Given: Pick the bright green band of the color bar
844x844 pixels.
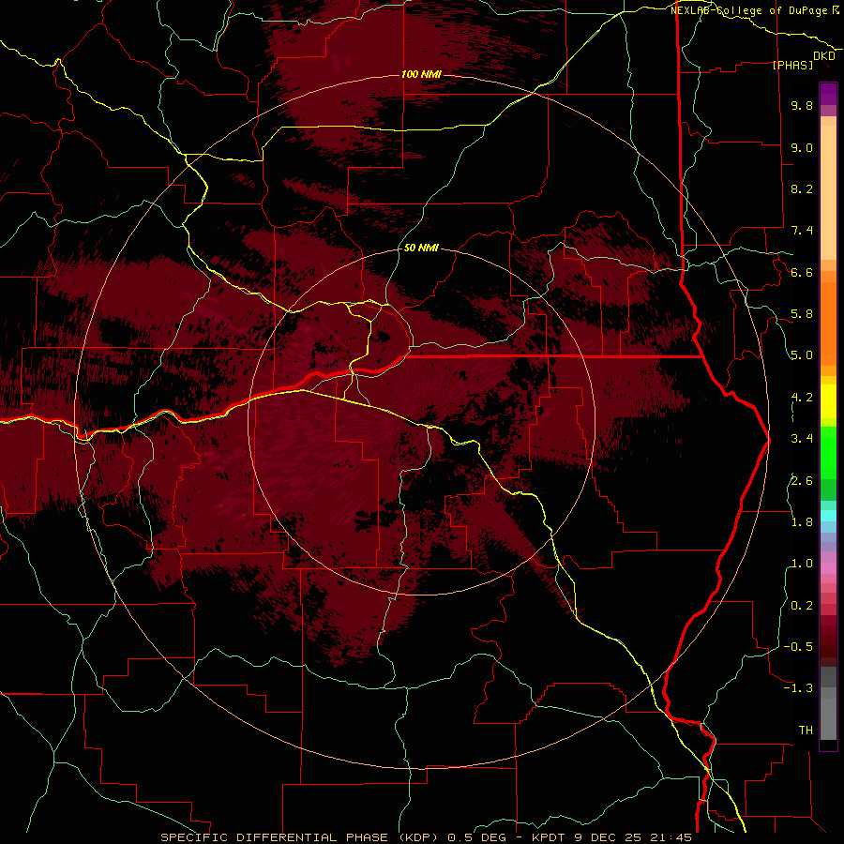Looking at the screenshot, I should (828, 452).
